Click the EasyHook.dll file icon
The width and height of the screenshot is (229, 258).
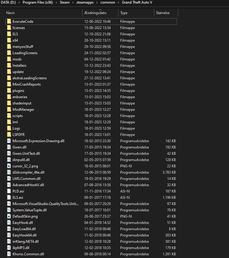[9, 223]
